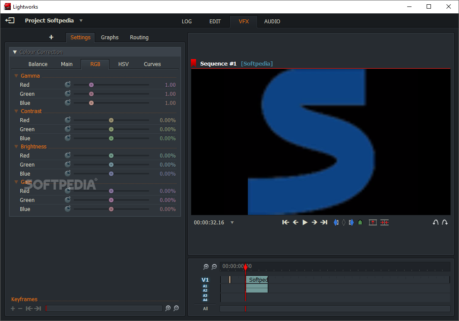Go to next keyframe
This screenshot has height=321, width=459.
pyautogui.click(x=38, y=308)
